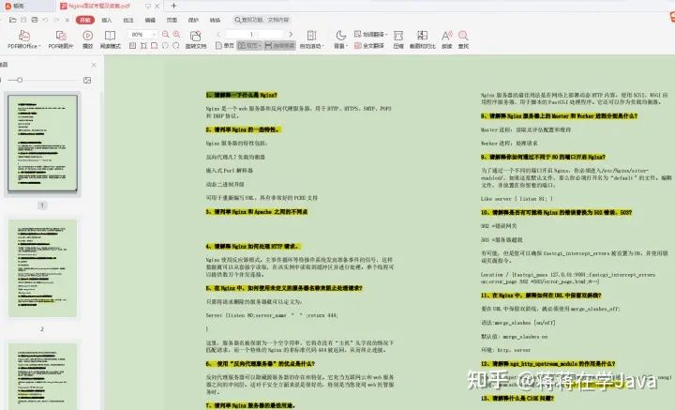Click the 自动滚动 auto scroll icon
The height and width of the screenshot is (410, 675).
coord(311,36)
